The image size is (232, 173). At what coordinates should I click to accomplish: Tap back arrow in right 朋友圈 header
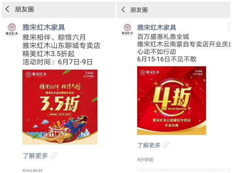[123, 10]
